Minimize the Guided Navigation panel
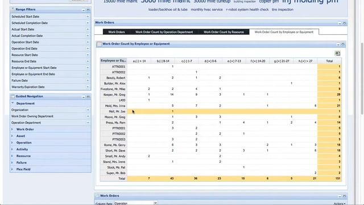Screen dimensions: 364x205 pyautogui.click(x=84, y=97)
